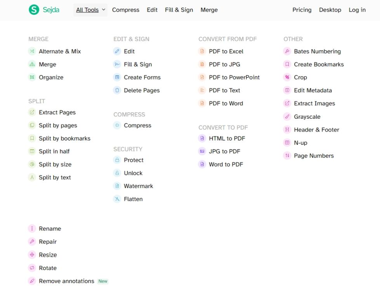Go to the Pricing page
380x291 pixels.
point(302,10)
